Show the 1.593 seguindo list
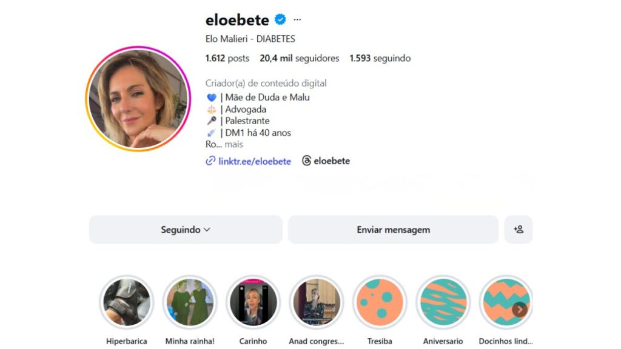621x349 pixels. 380,58
